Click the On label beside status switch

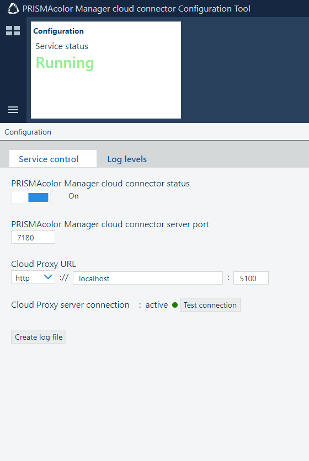coord(73,196)
